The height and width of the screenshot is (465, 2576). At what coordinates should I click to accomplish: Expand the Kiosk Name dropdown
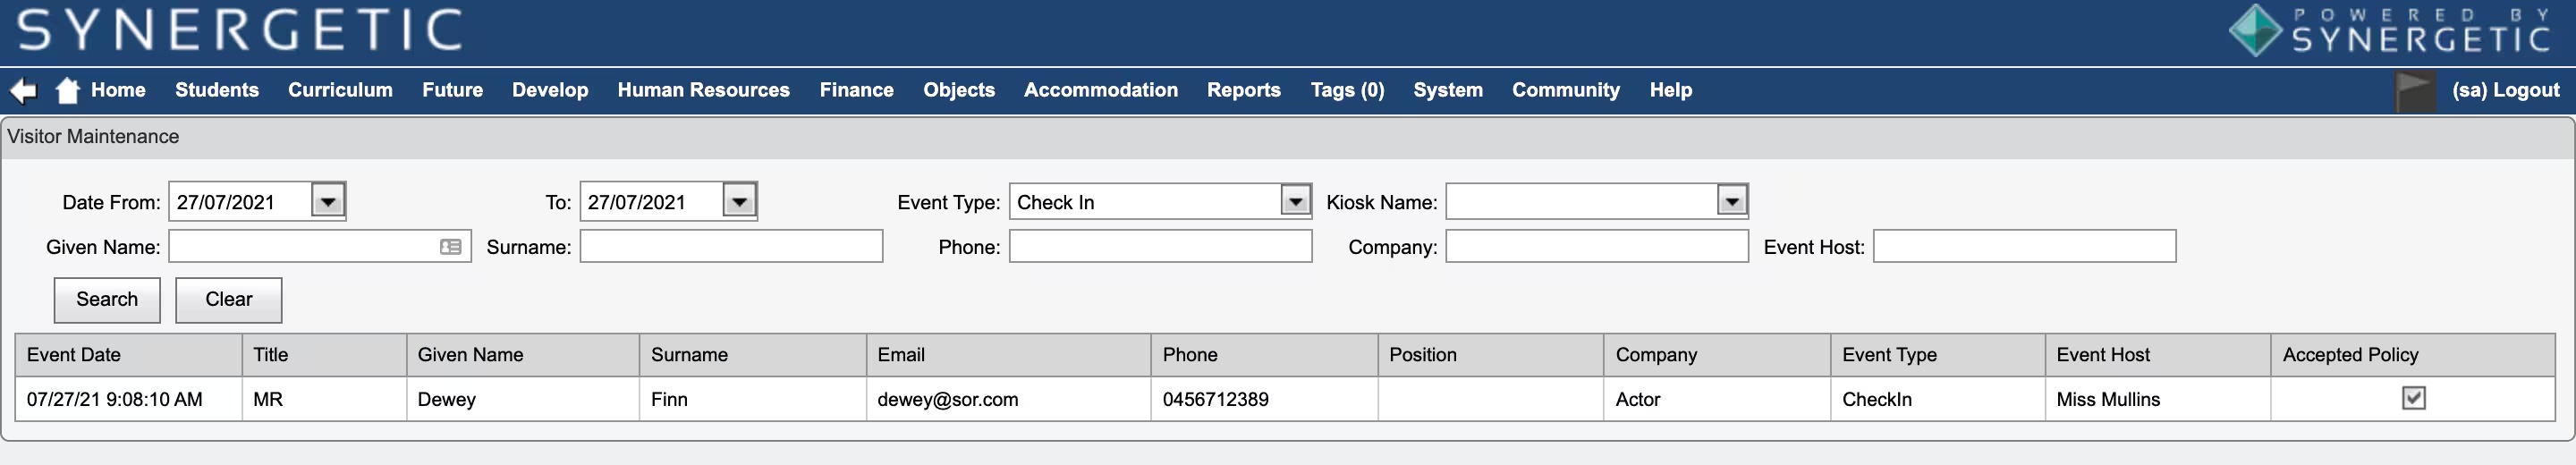[1732, 202]
